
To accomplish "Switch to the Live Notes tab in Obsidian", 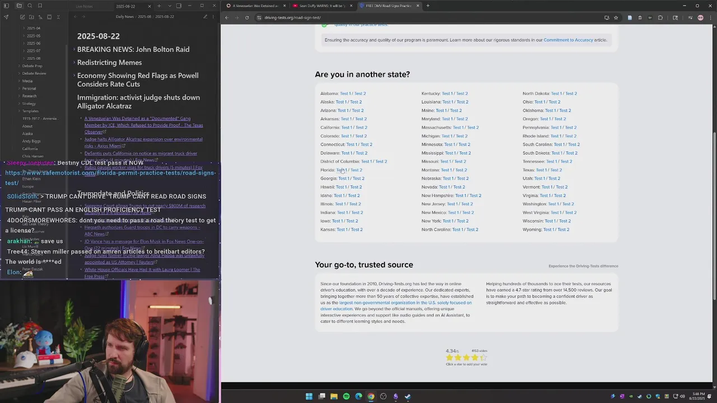I will click(85, 6).
